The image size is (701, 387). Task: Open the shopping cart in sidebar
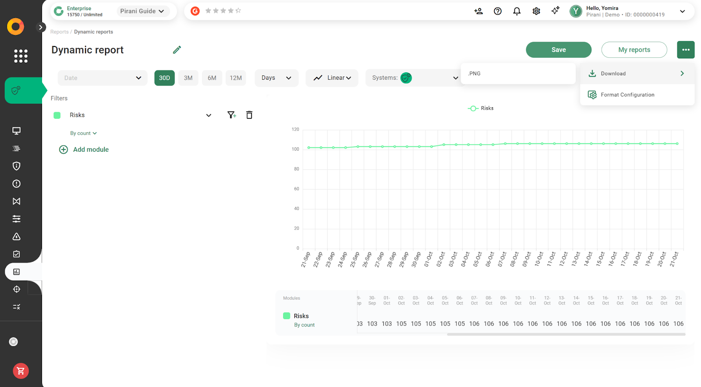[x=21, y=371]
